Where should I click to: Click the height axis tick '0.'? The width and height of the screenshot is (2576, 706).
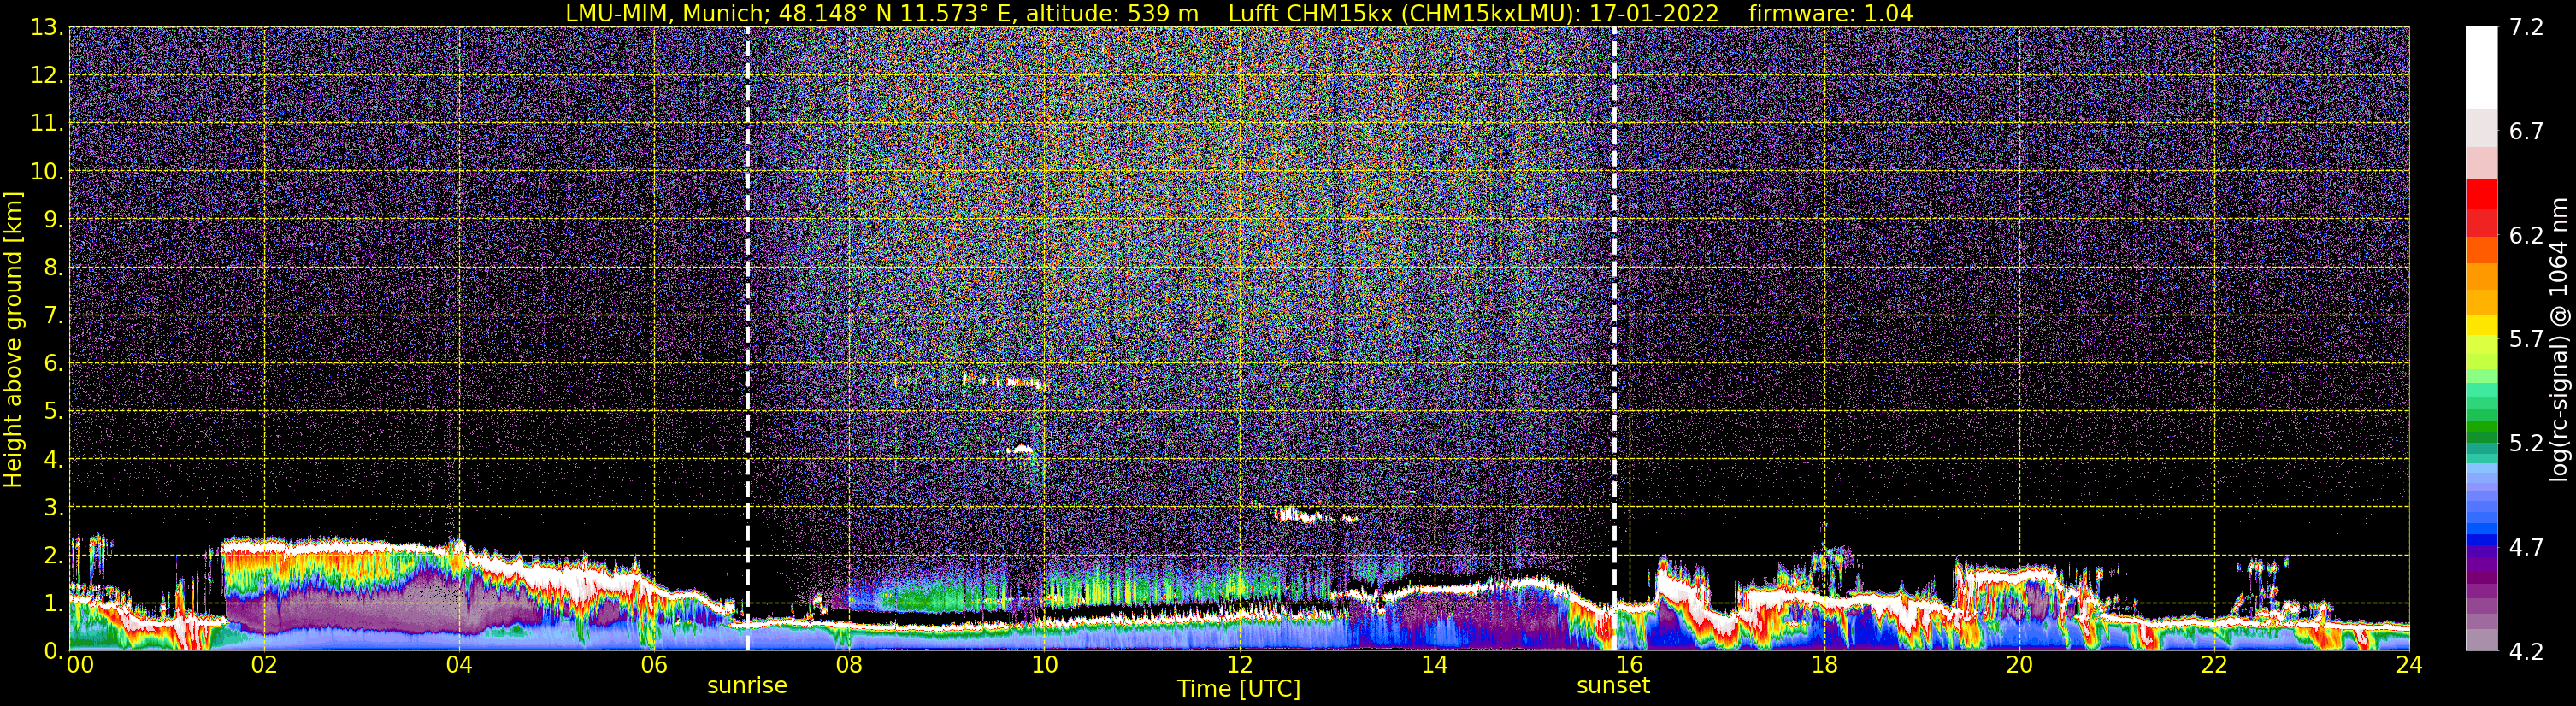point(53,651)
